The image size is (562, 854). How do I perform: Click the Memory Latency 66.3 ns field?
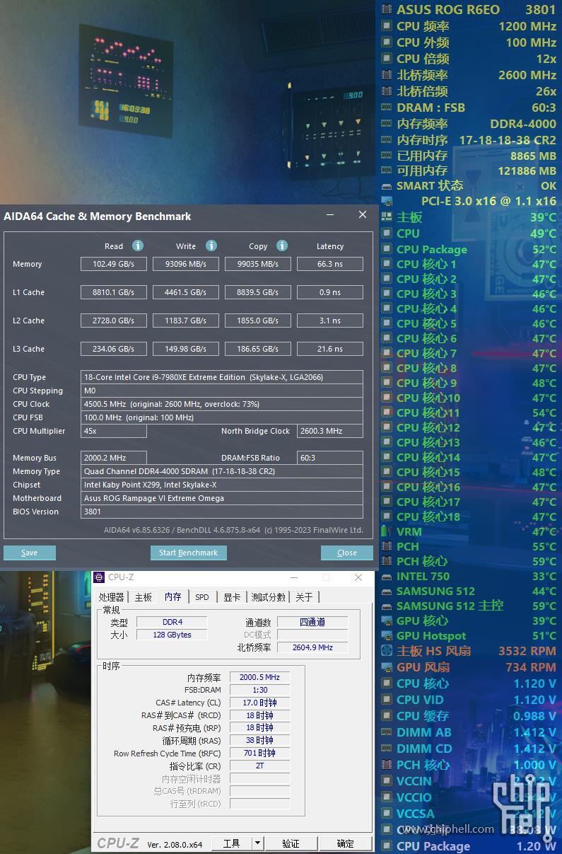(330, 264)
